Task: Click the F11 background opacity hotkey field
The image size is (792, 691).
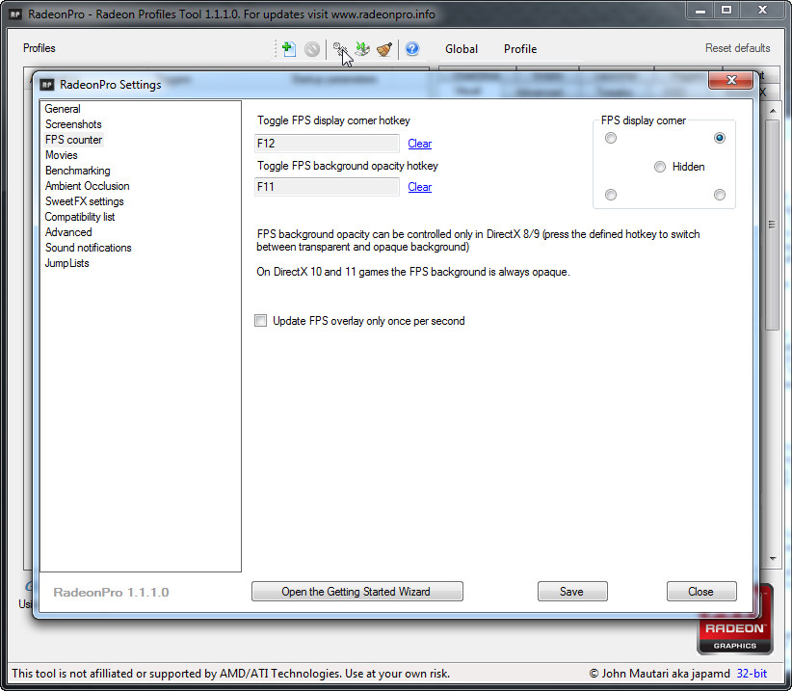Action: tap(328, 187)
